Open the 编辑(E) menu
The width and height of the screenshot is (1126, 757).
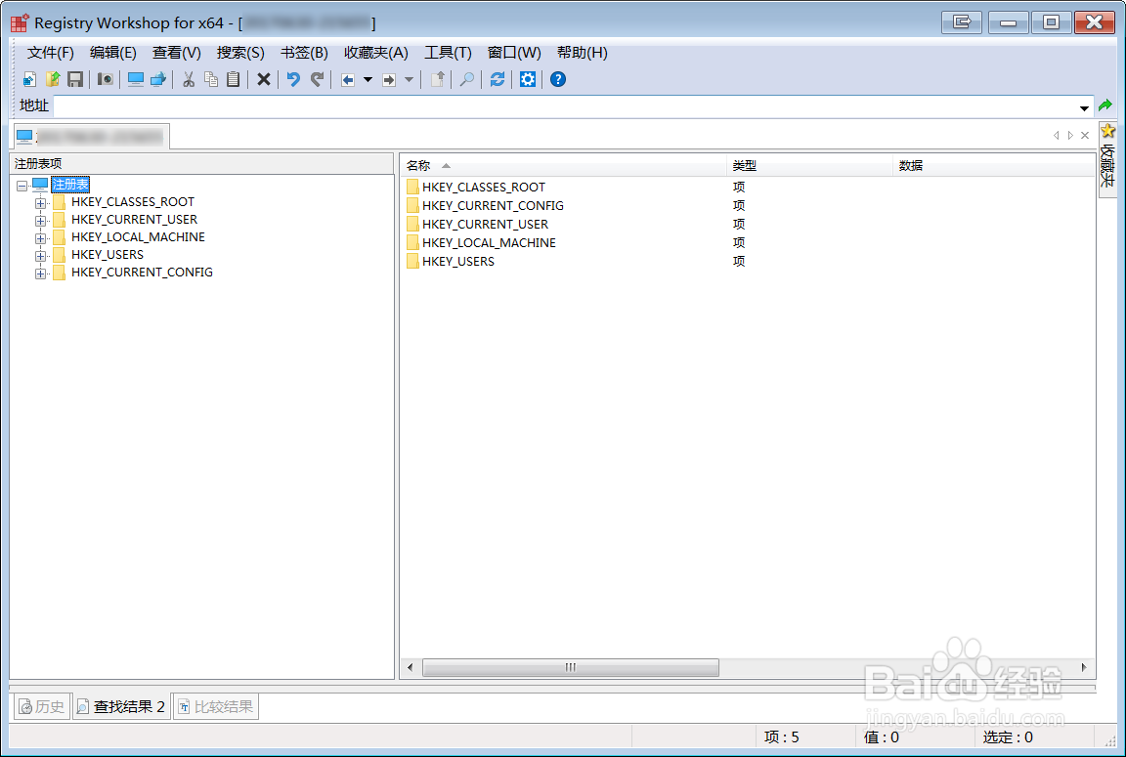[x=112, y=53]
